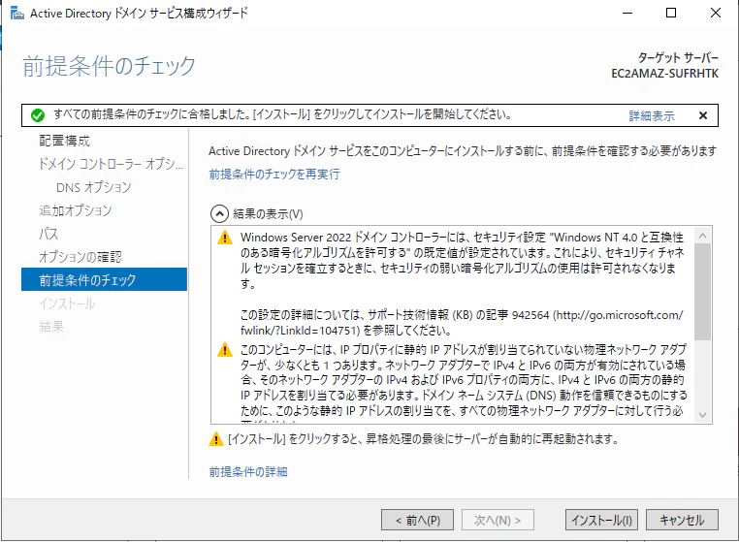
Task: Click results scrollbar down arrow
Action: tap(703, 415)
